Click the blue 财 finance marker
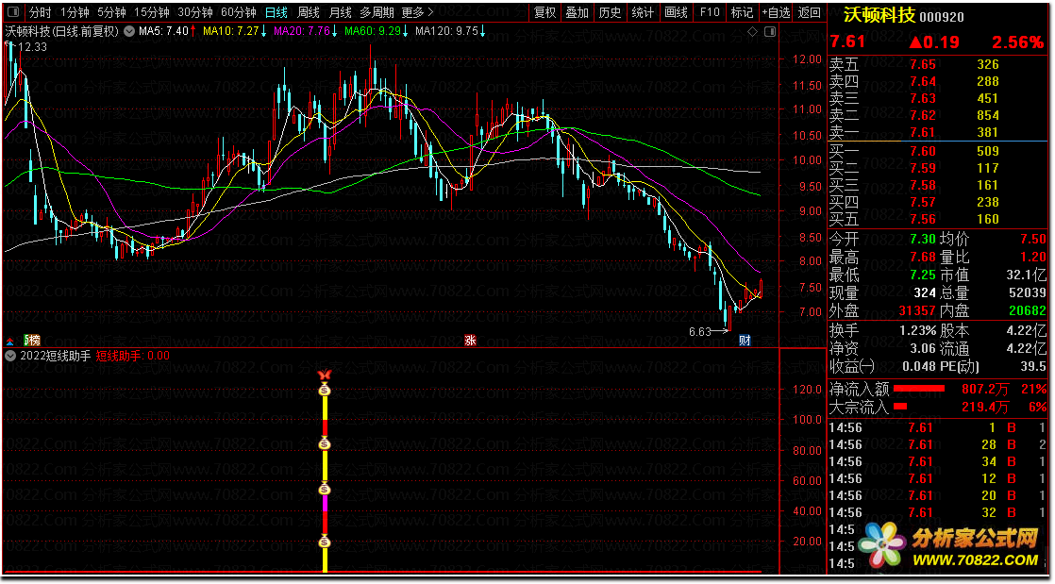 click(745, 341)
